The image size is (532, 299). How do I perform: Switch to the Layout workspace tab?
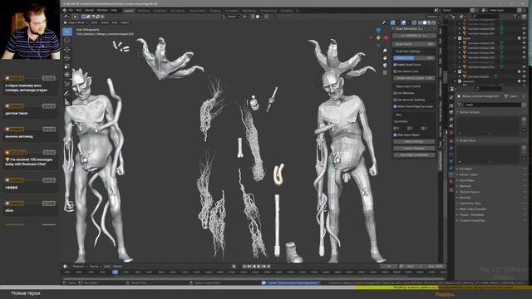[129, 11]
